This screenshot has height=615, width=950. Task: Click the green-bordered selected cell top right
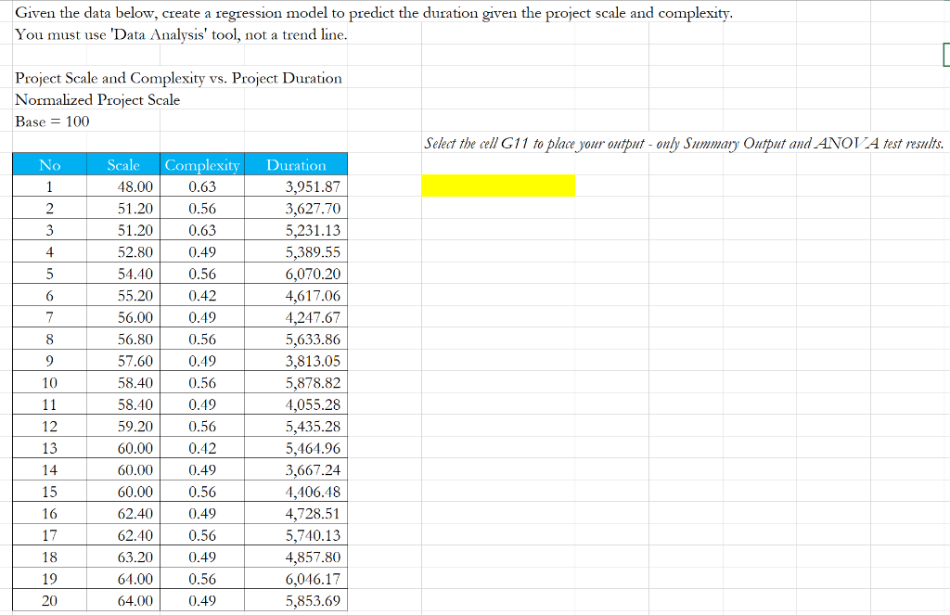[x=945, y=56]
